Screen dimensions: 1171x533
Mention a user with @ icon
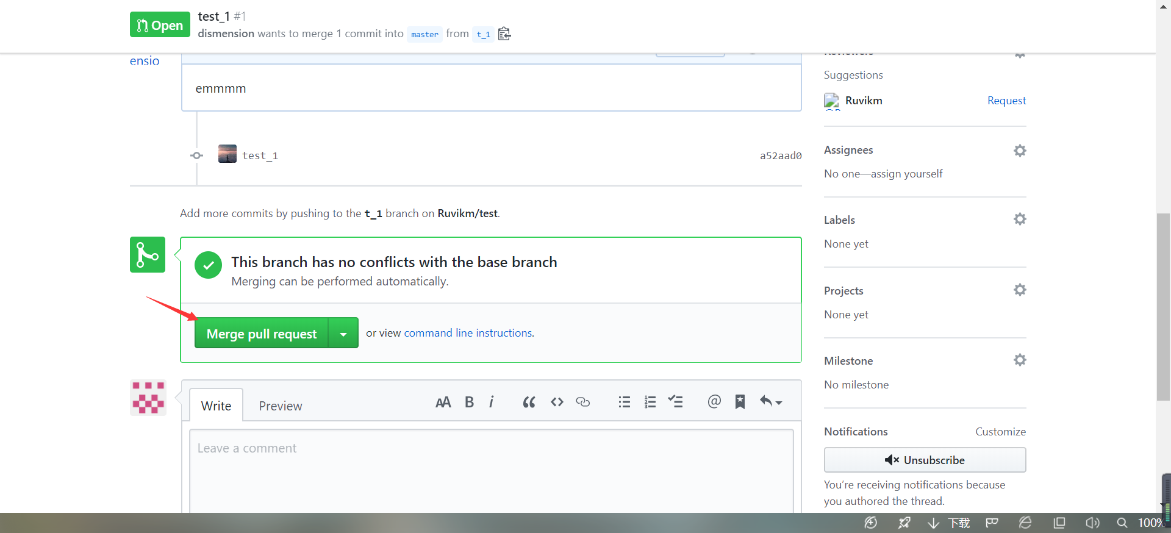click(714, 401)
